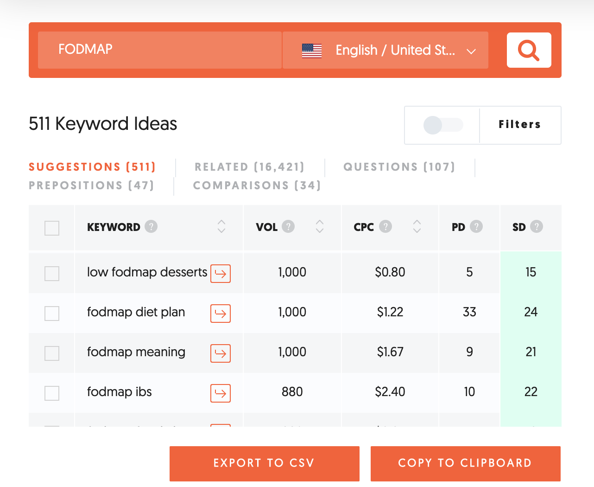Sort the table by the VOL column arrows
Screen dimensions: 594x487
click(320, 226)
